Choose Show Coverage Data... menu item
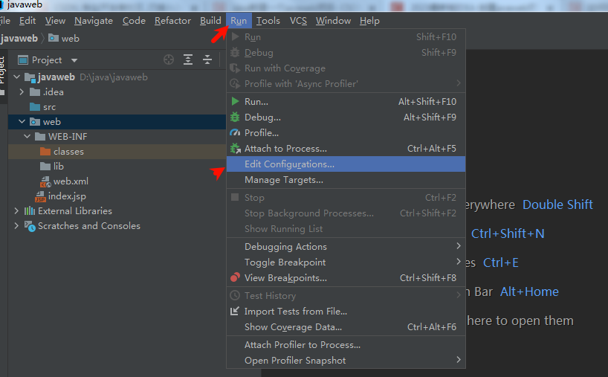Viewport: 608px width, 377px height. click(346, 327)
